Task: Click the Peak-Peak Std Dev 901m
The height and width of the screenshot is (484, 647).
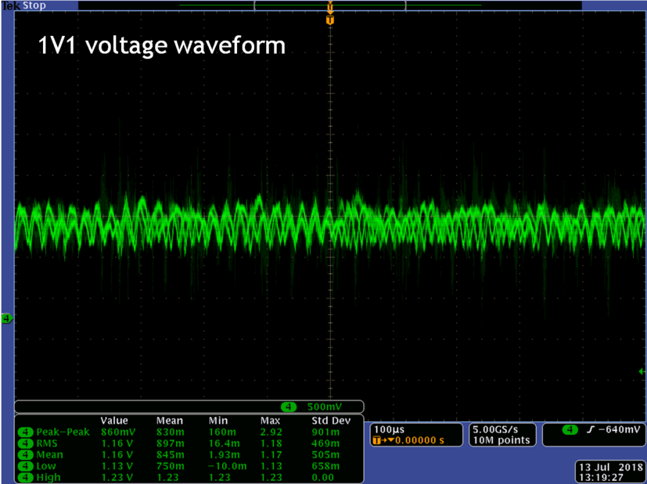Action: click(325, 432)
